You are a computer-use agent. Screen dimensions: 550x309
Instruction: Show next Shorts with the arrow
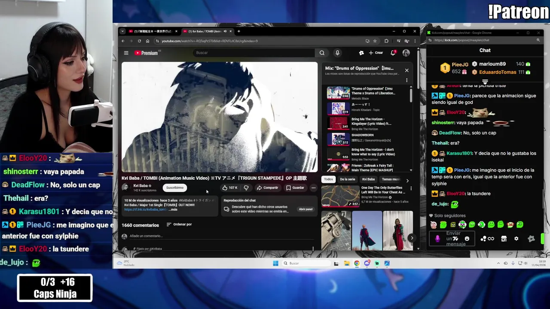click(412, 238)
